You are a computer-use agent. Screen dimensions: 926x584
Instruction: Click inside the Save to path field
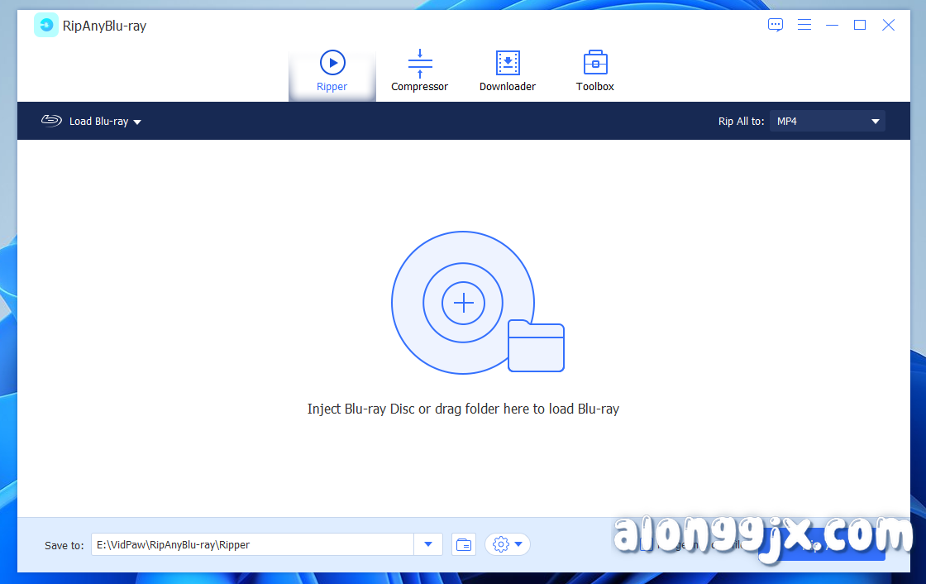coord(248,544)
